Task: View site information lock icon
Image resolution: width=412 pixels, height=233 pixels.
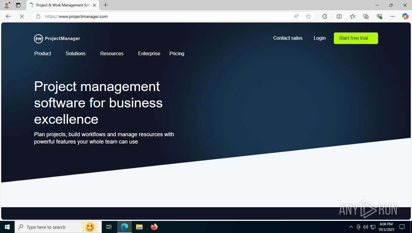Action: (x=38, y=16)
